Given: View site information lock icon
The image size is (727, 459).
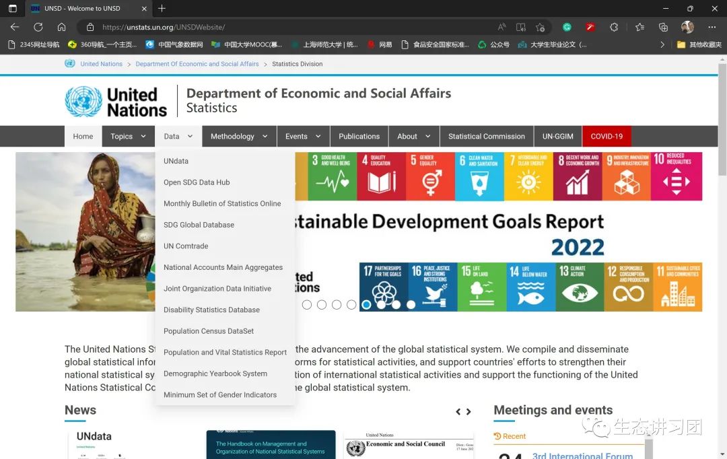Looking at the screenshot, I should pos(90,27).
